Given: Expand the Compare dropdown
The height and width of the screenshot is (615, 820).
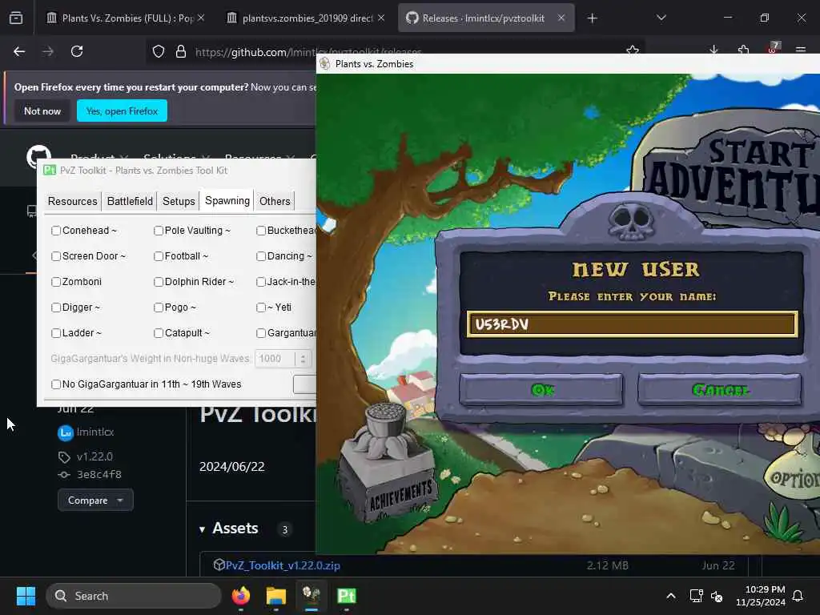Looking at the screenshot, I should tap(95, 500).
